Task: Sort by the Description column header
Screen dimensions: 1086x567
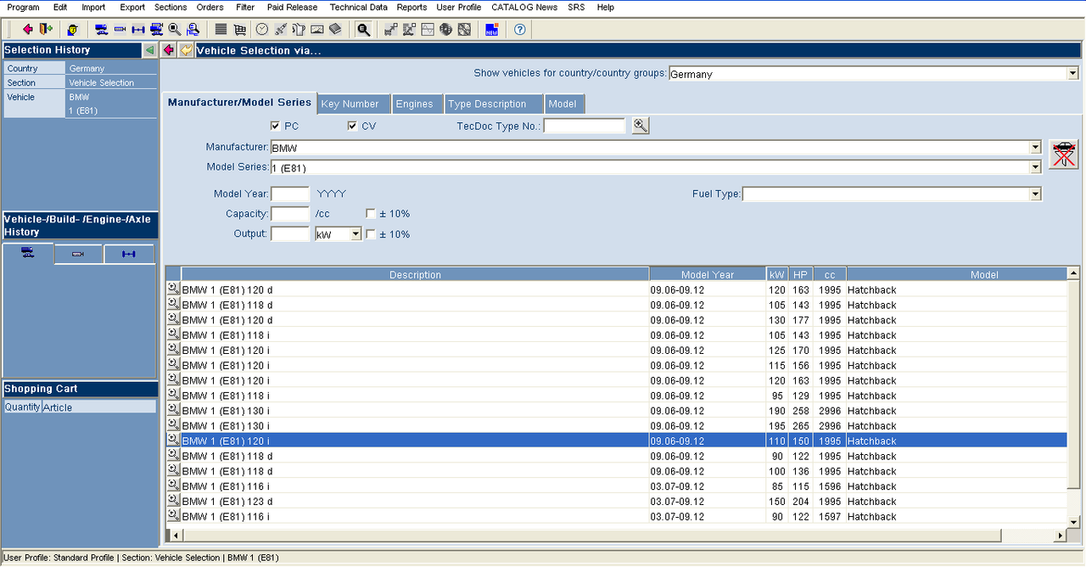Action: click(415, 274)
